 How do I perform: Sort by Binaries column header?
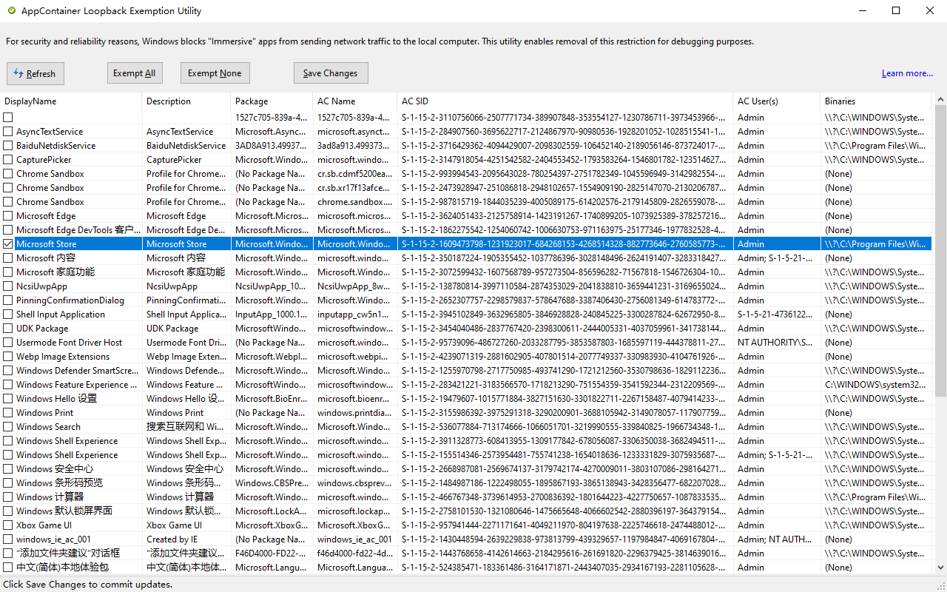point(876,101)
